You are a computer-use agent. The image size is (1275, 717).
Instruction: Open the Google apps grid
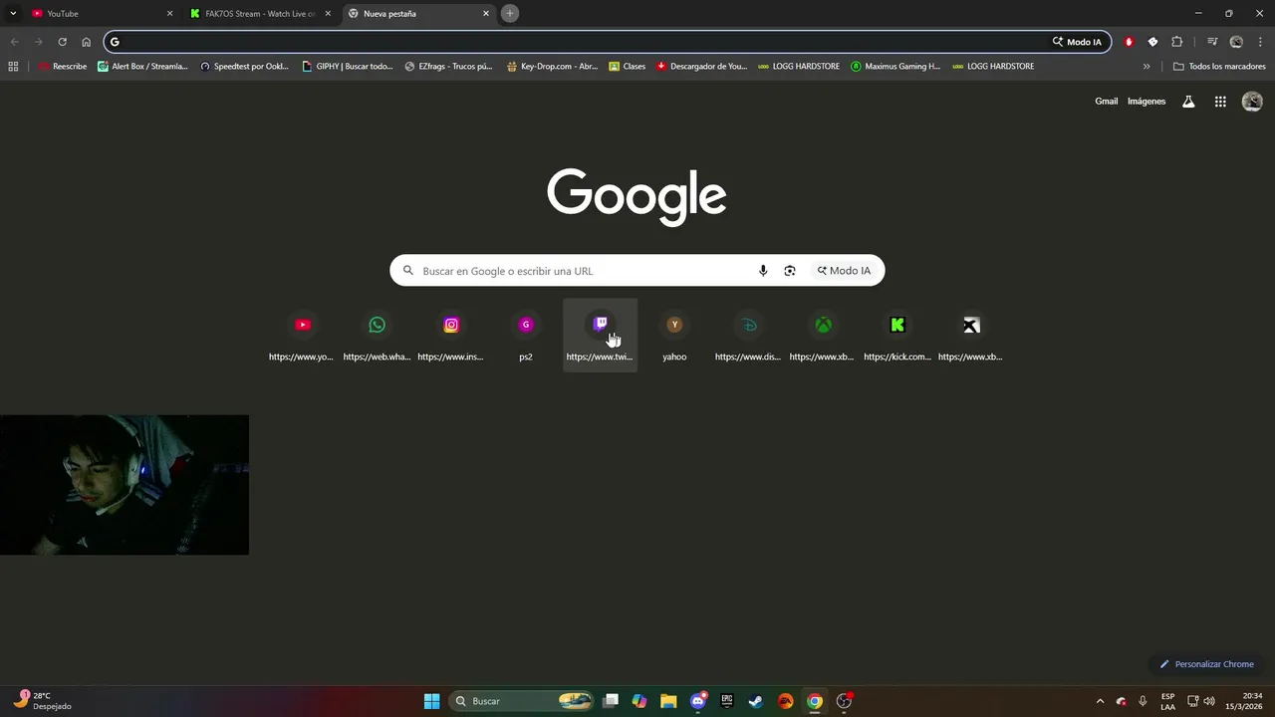(1220, 102)
